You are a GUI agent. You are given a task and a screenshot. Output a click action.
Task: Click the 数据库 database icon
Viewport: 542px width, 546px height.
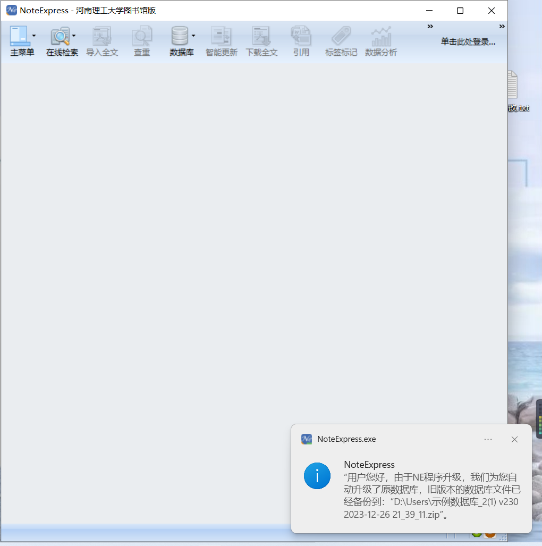point(179,36)
